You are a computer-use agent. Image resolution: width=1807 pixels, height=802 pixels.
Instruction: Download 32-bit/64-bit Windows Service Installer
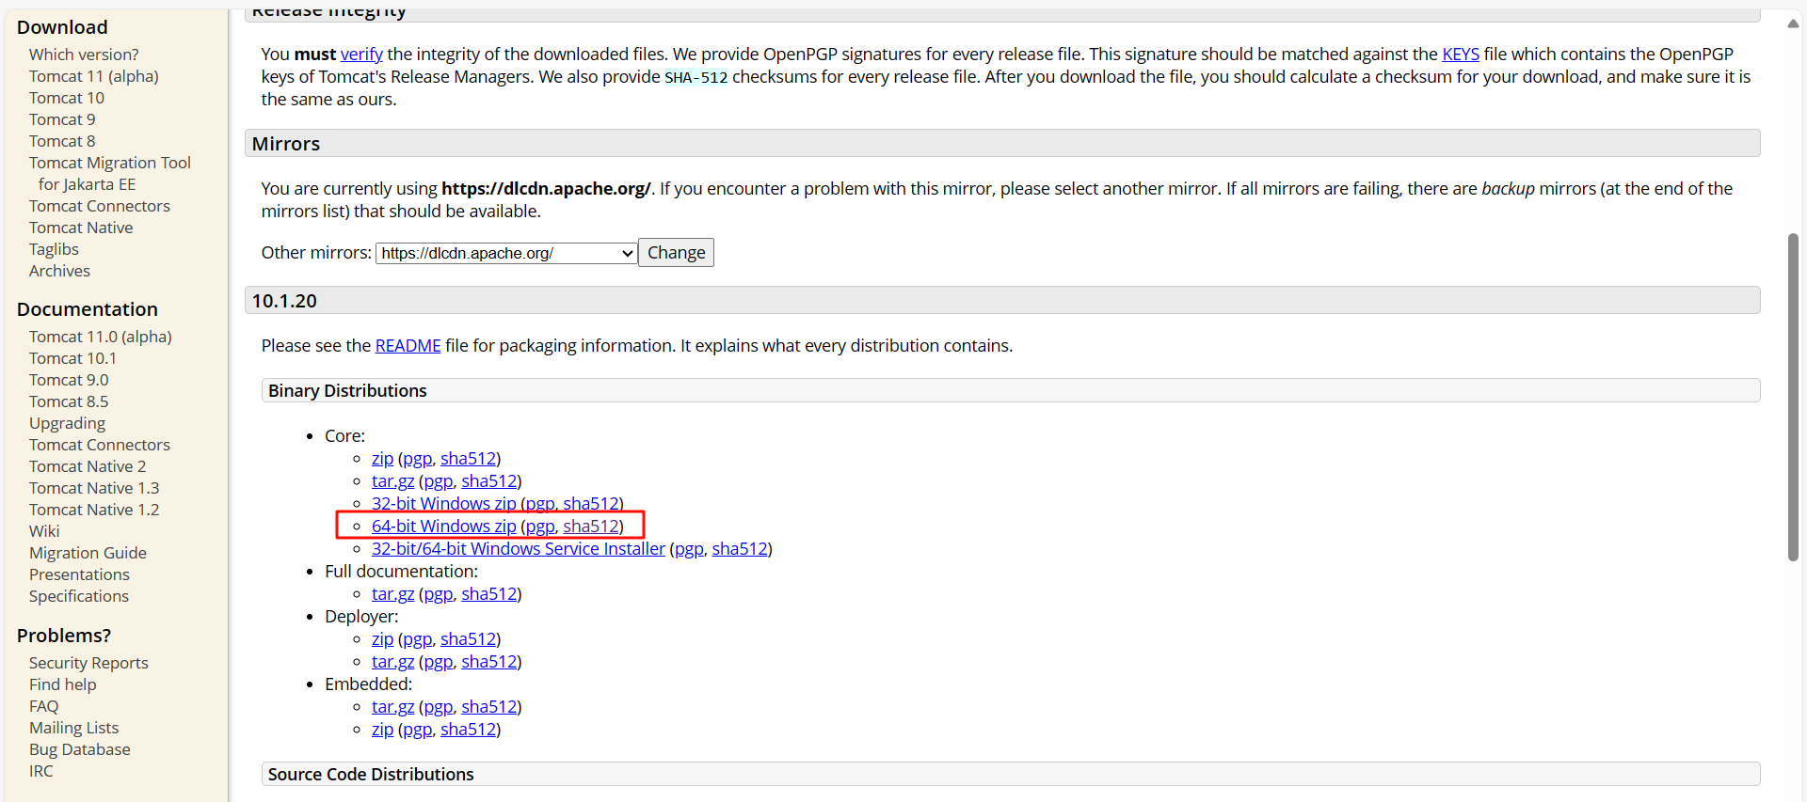[x=519, y=549]
